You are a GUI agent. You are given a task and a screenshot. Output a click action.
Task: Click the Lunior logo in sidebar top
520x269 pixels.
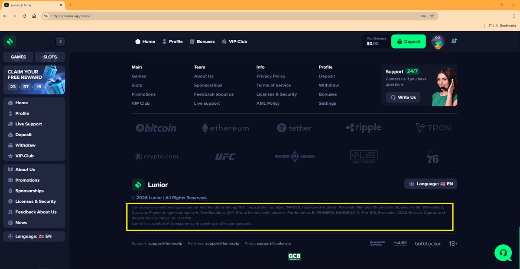pyautogui.click(x=10, y=42)
